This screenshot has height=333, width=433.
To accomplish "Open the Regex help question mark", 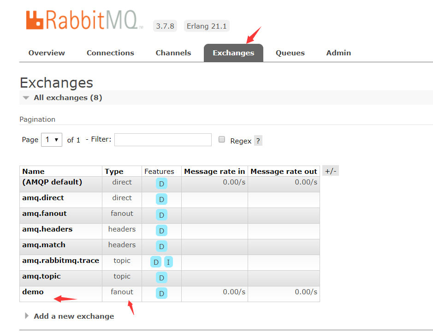I will pos(258,141).
